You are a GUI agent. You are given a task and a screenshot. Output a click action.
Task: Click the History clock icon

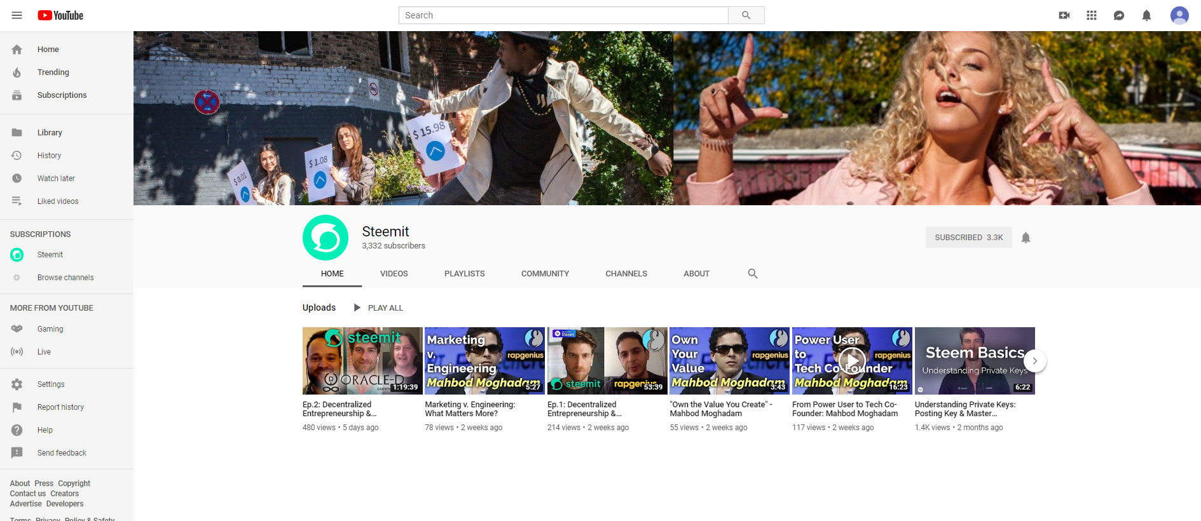coord(17,156)
